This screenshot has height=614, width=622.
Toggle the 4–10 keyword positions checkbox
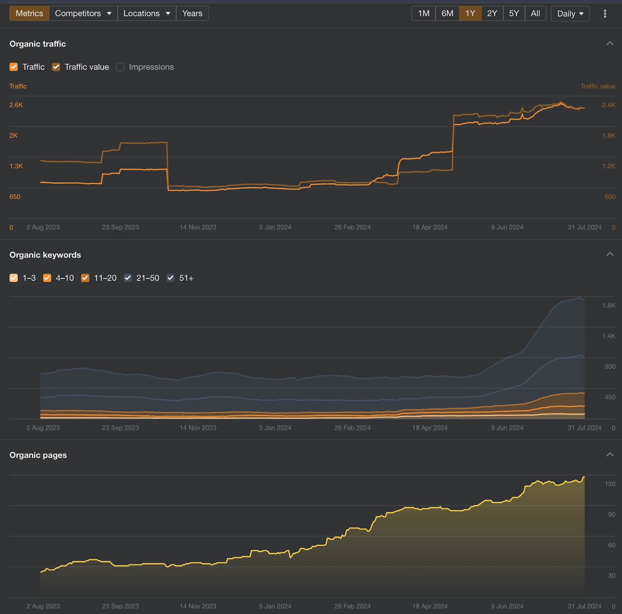point(47,278)
